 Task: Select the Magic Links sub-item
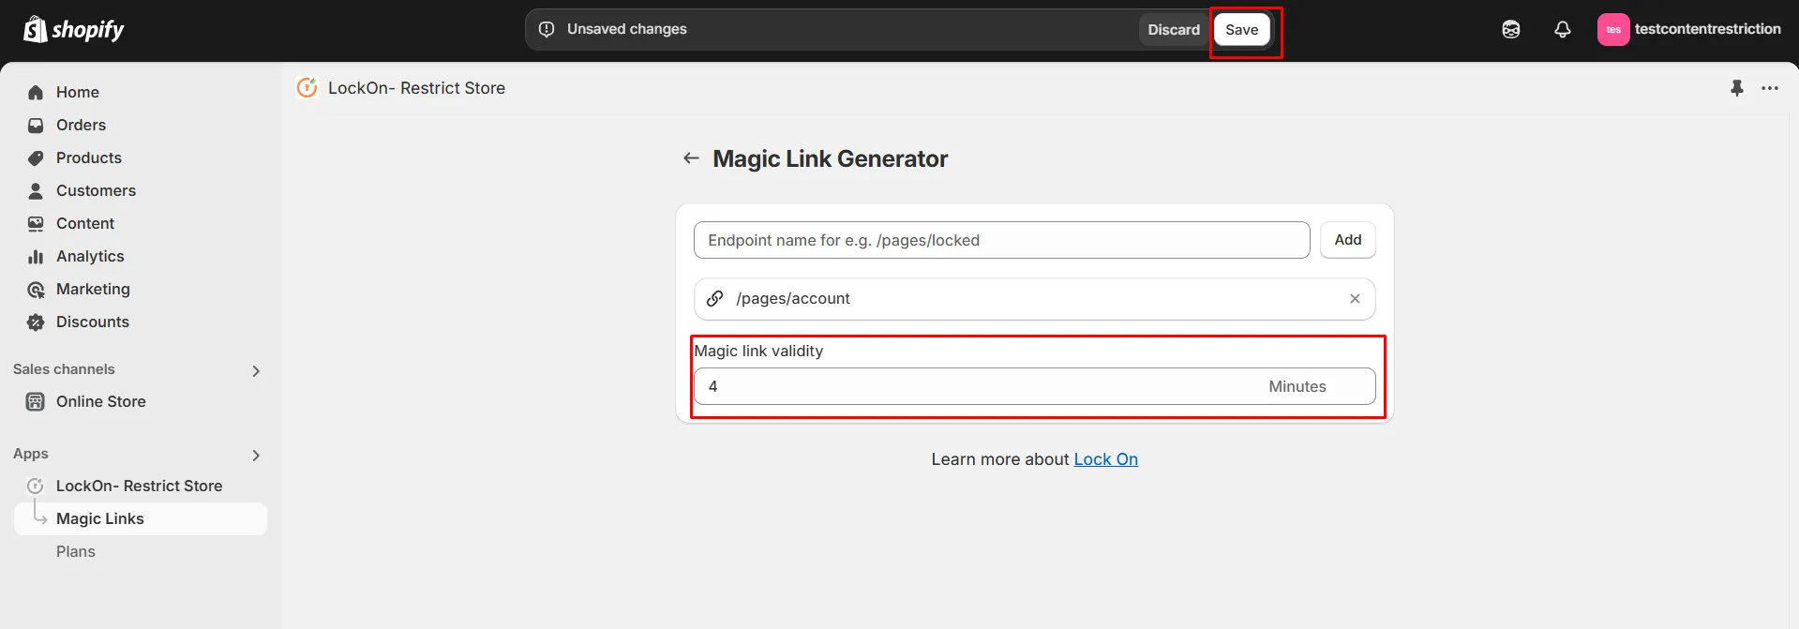point(141,518)
